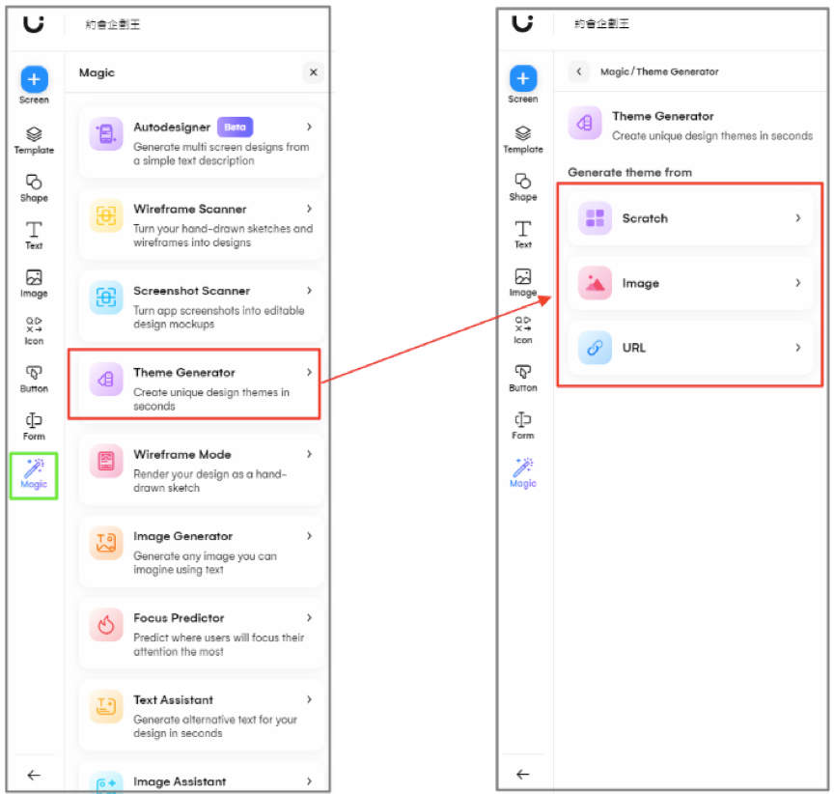Viewport: 834px width, 794px height.
Task: Click Theme Generator header icon in right panel
Action: (x=585, y=123)
